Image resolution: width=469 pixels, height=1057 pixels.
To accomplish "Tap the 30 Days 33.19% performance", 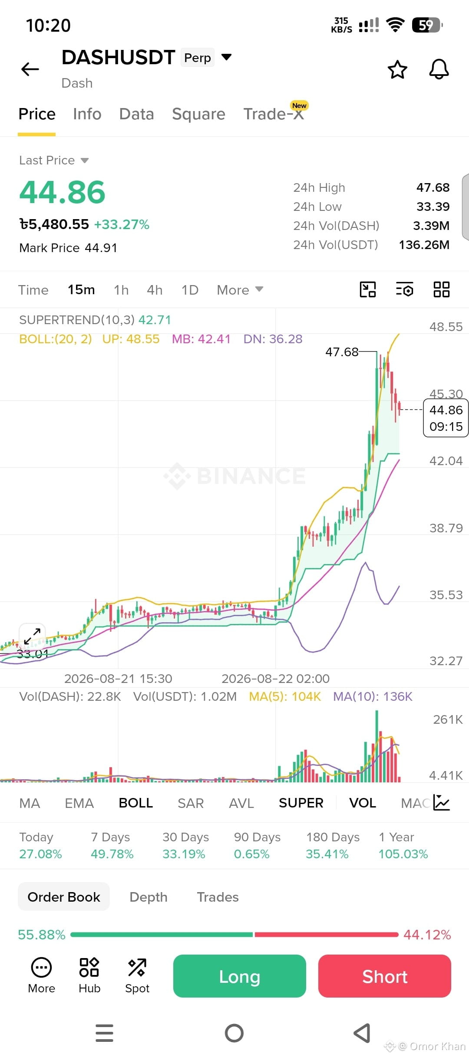I will 186,845.
